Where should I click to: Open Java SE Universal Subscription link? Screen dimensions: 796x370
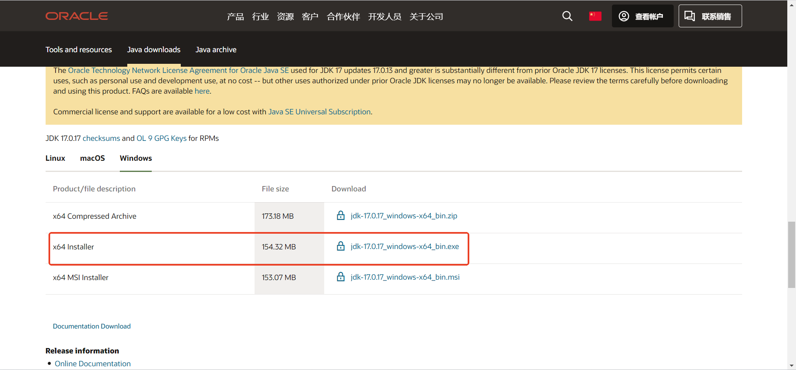click(319, 112)
